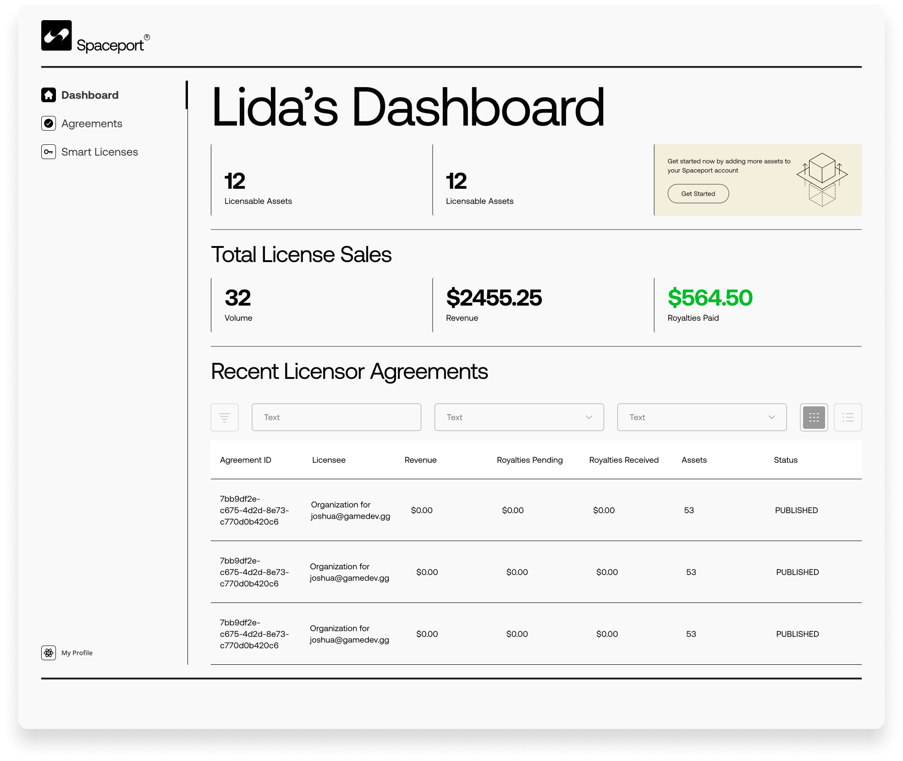Screen dimensions: 903x761
Task: Select the Smart Licenses key icon
Action: tap(49, 152)
